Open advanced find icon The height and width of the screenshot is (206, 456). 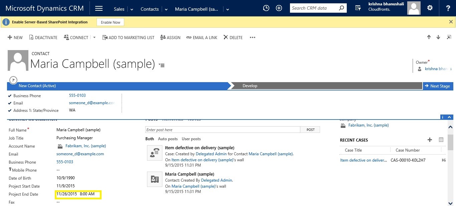click(x=358, y=8)
